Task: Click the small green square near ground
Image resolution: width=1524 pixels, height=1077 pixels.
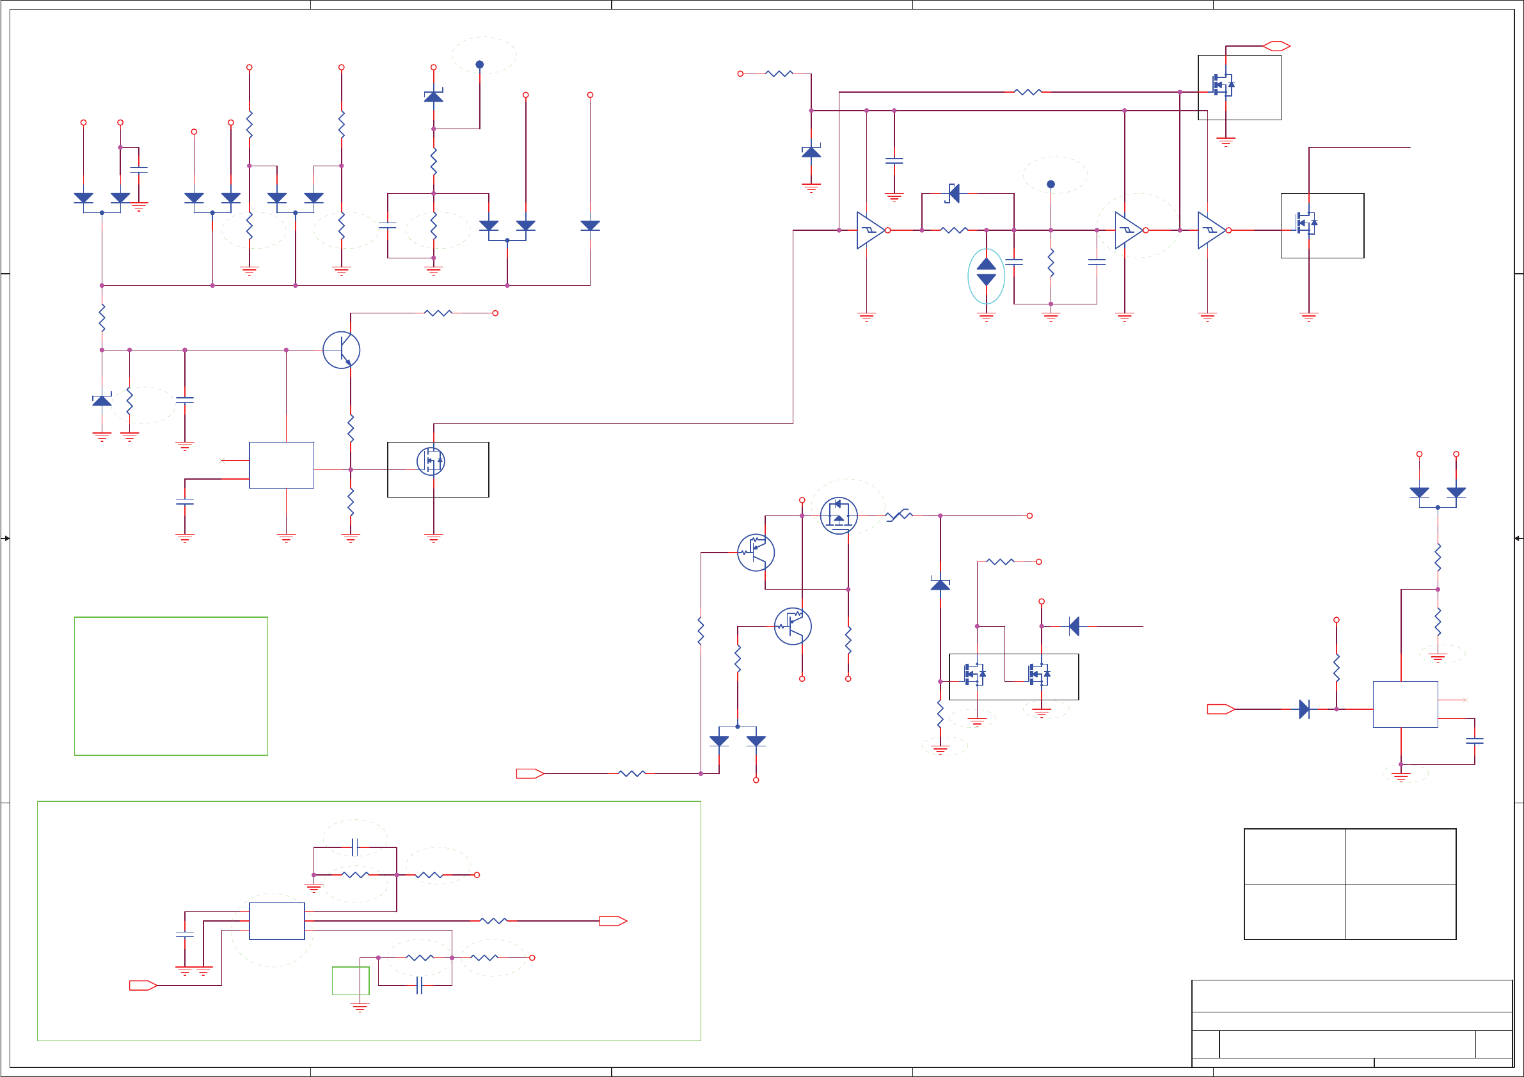Action: click(x=351, y=980)
